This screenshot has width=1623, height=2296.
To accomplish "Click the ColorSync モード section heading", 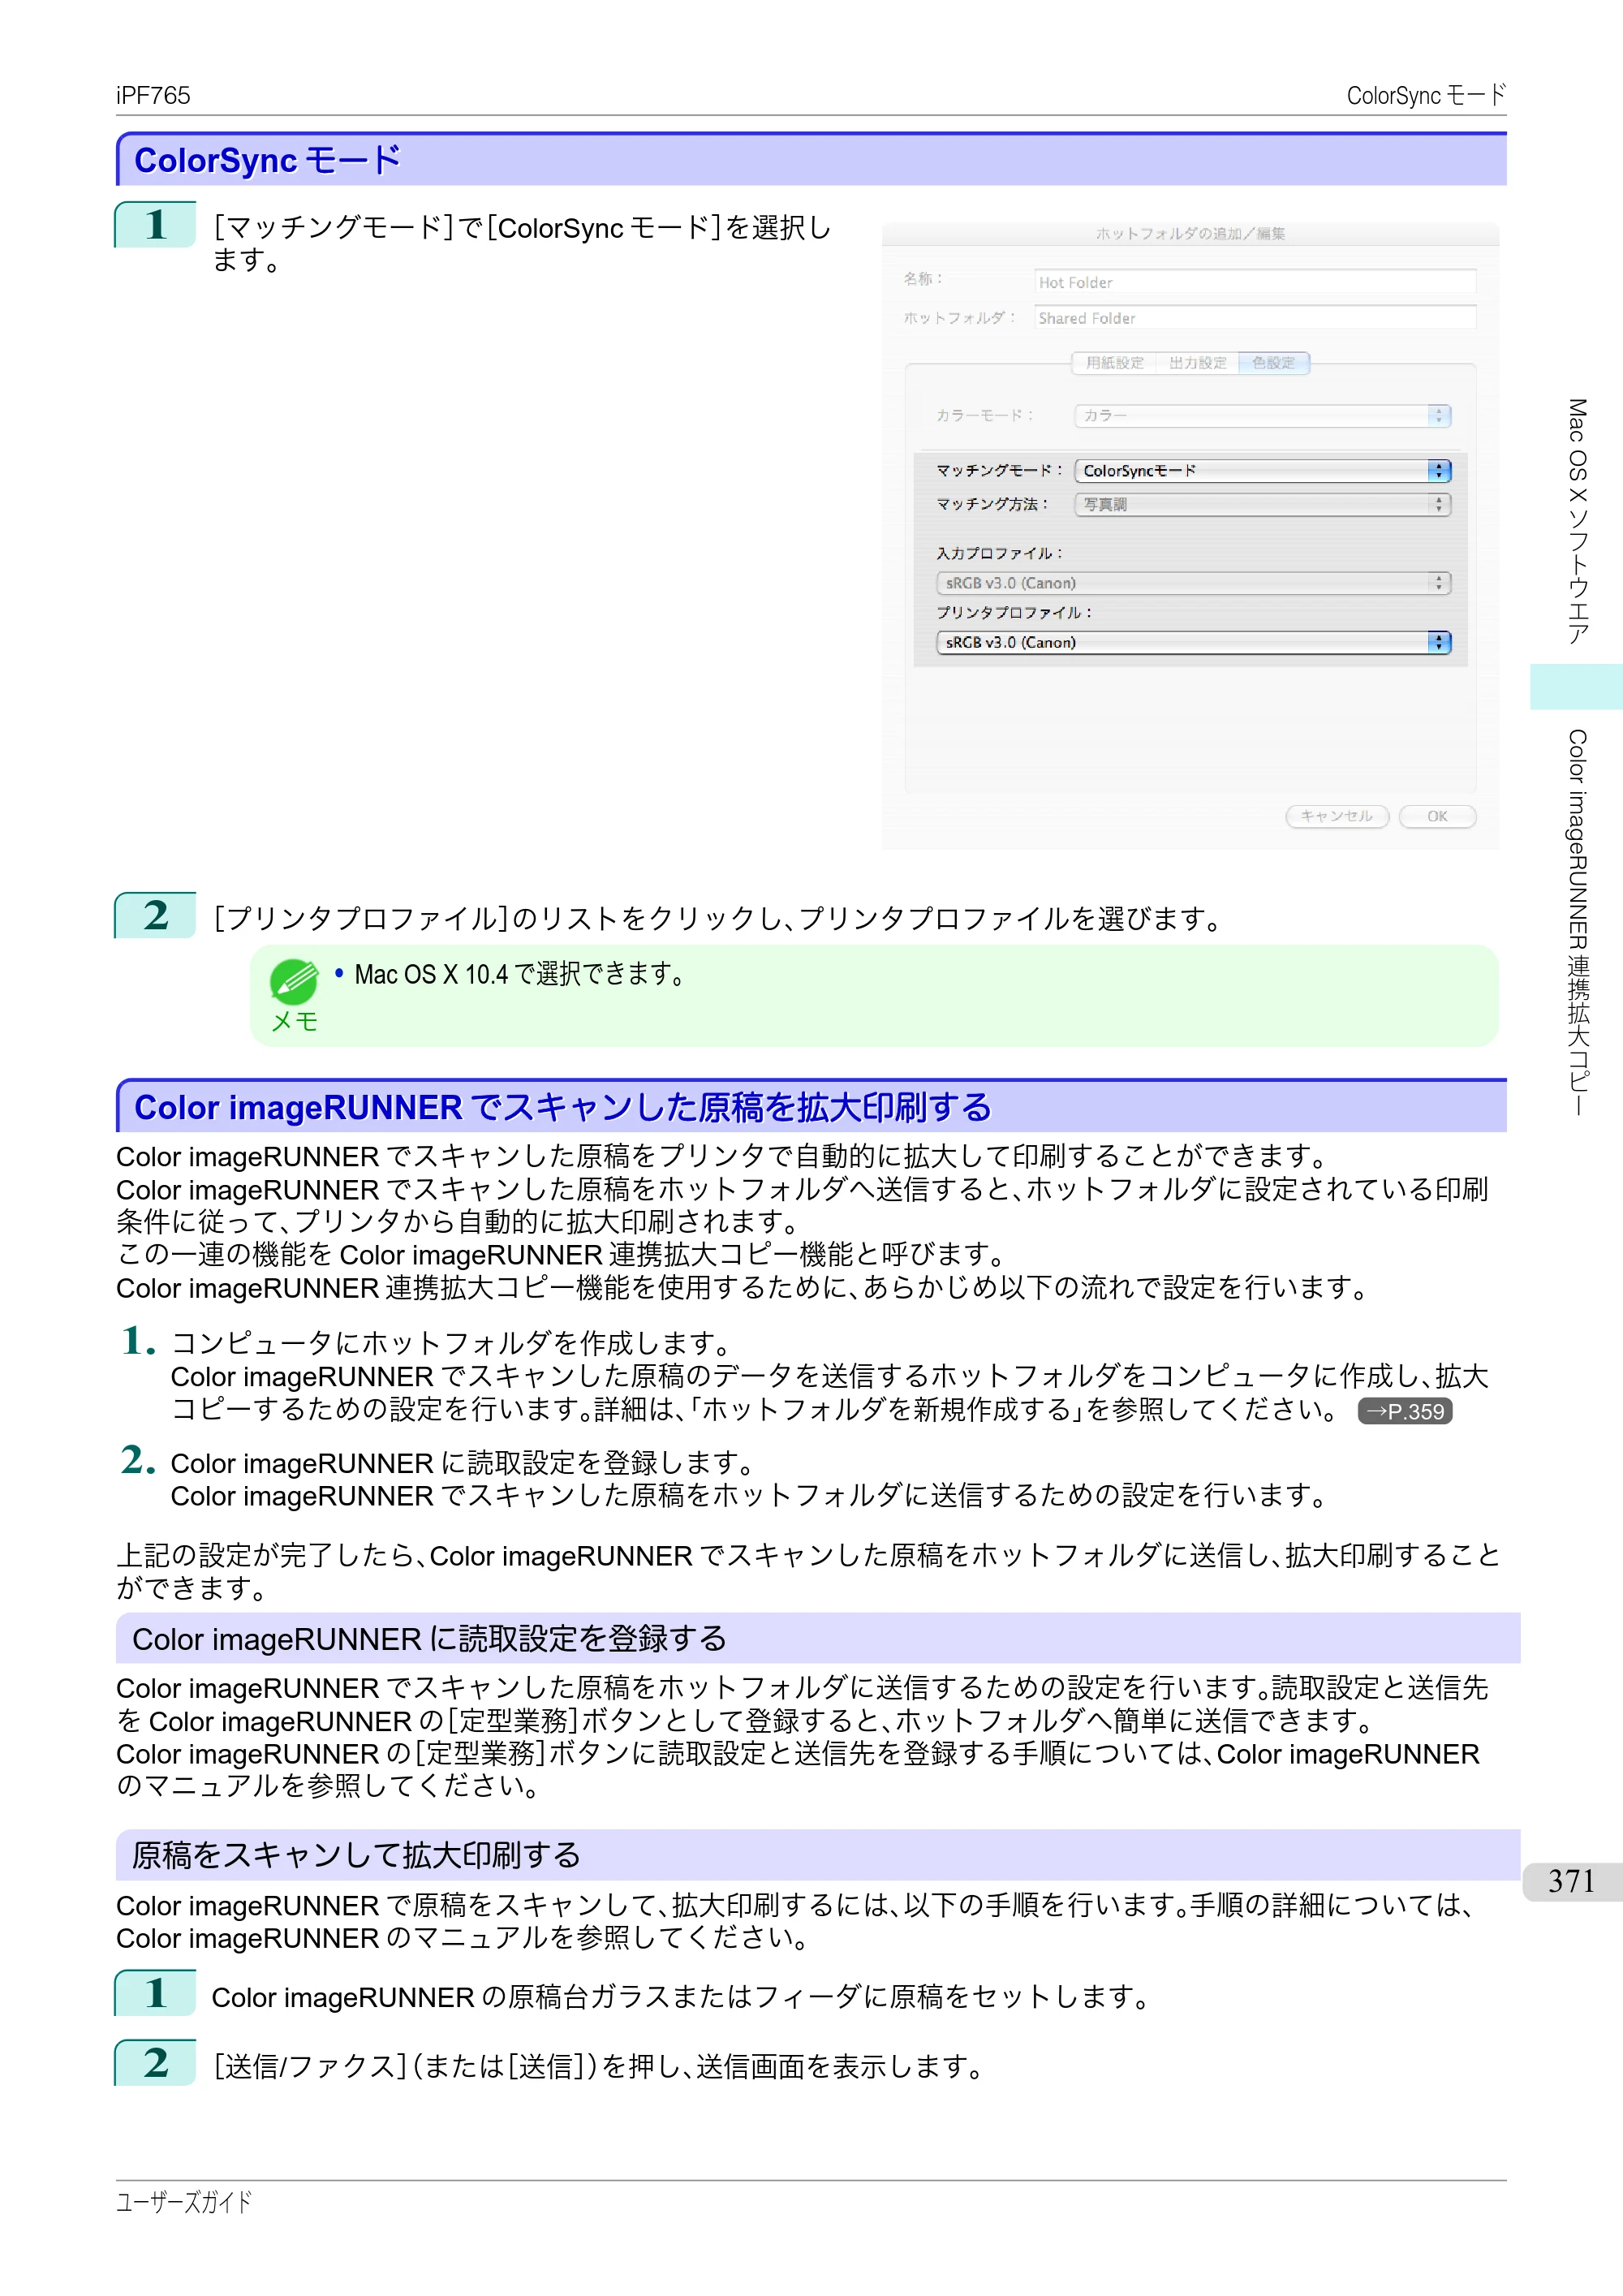I will point(267,160).
